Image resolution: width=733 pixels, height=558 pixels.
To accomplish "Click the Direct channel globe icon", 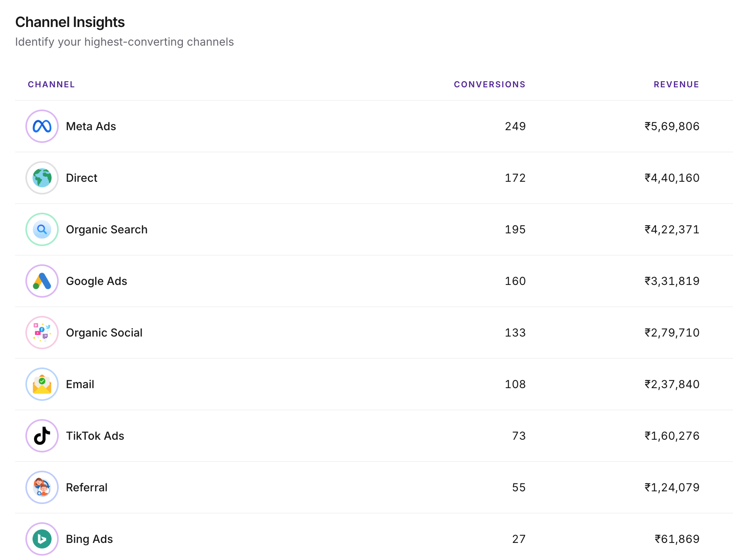I will [x=42, y=178].
